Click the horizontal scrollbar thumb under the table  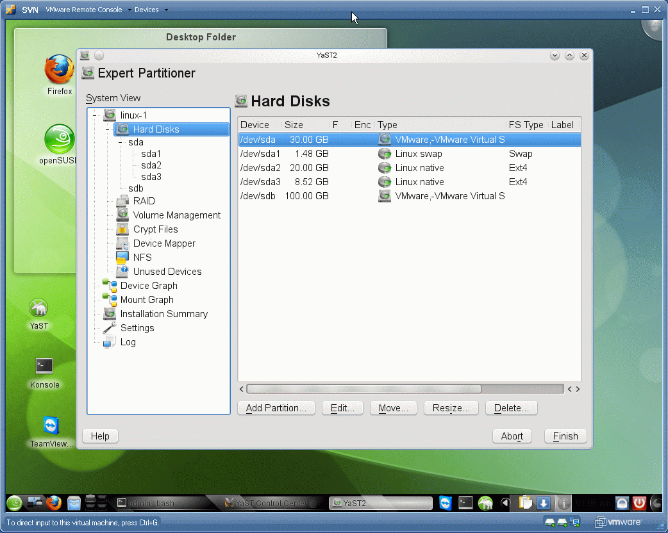point(364,389)
